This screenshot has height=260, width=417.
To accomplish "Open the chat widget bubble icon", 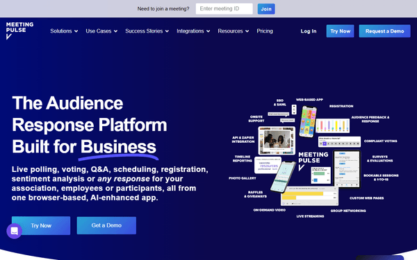I will pyautogui.click(x=15, y=231).
